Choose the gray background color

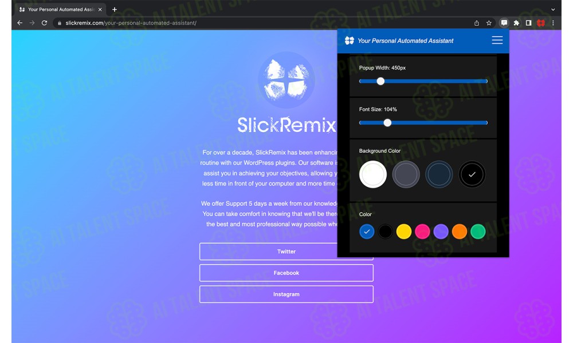point(406,174)
